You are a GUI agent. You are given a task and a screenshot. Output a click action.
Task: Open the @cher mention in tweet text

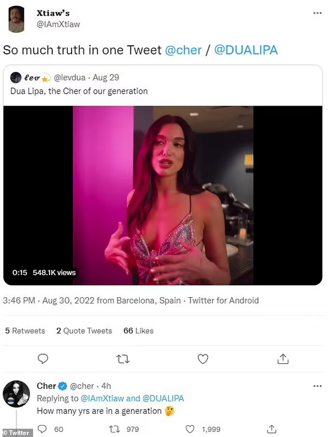tap(180, 50)
